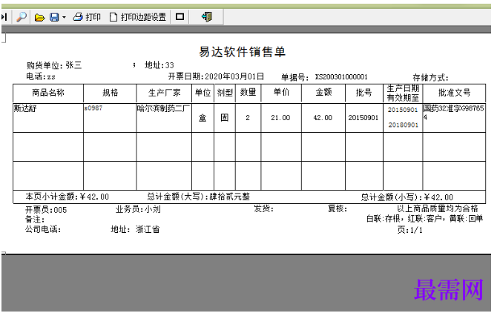Click 总计金额(大写):肆拾贰元整

click(198, 197)
